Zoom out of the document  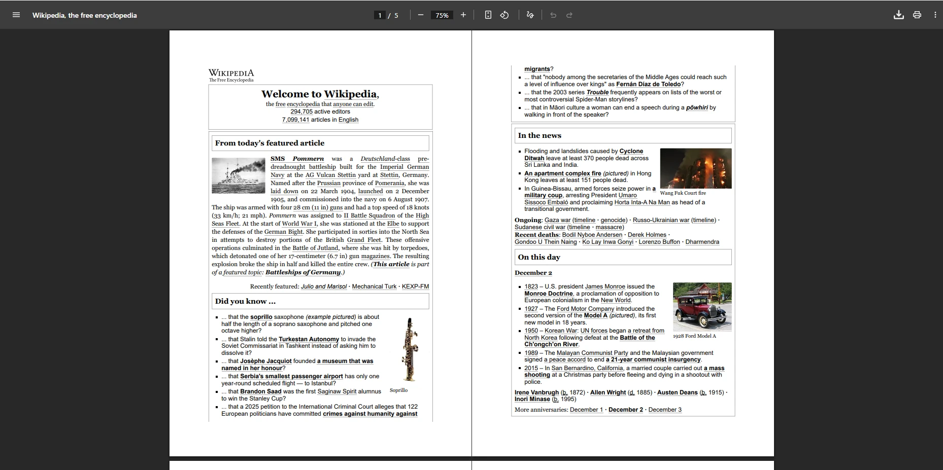point(420,15)
